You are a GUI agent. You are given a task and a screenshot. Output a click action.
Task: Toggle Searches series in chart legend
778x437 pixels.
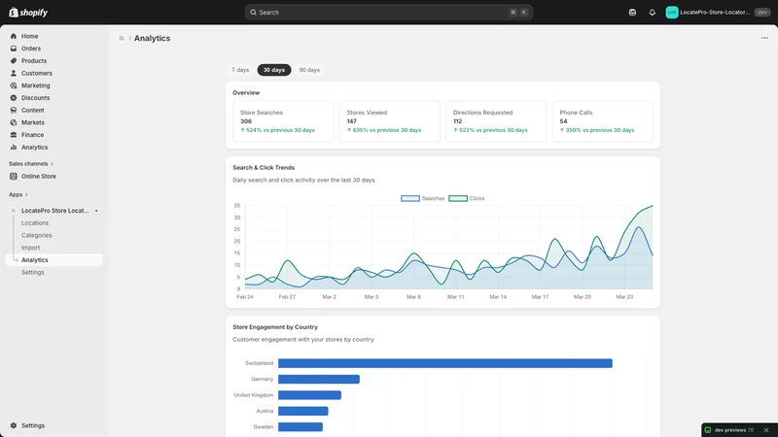422,198
